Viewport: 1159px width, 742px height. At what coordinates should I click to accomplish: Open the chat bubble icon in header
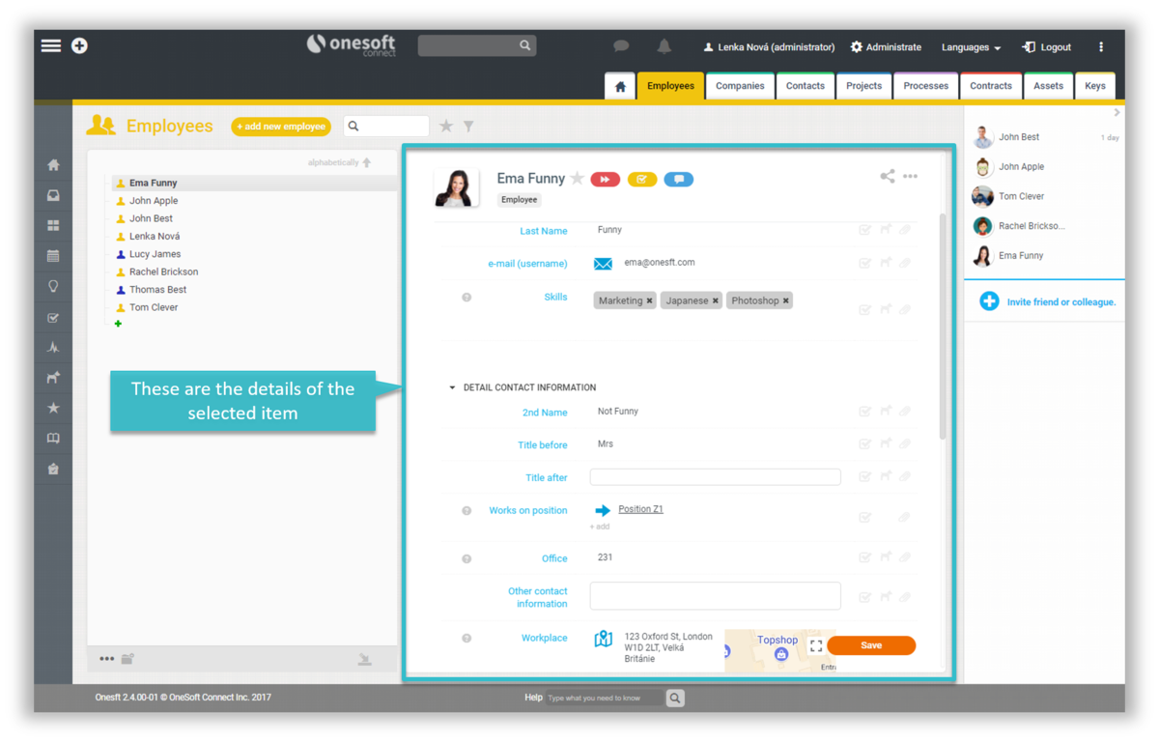pos(621,46)
